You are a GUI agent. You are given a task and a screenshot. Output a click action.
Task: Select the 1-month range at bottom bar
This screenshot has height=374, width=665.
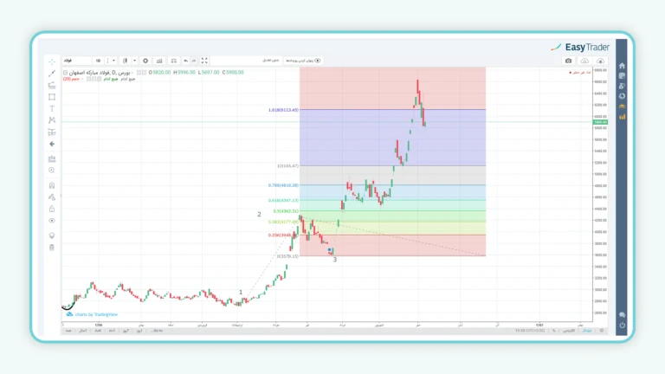pyautogui.click(x=112, y=331)
